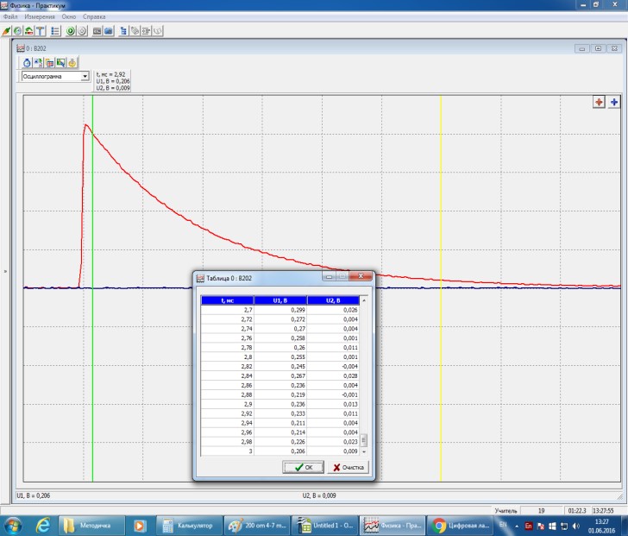This screenshot has height=536, width=628.
Task: Open the Окно menu
Action: 69,16
